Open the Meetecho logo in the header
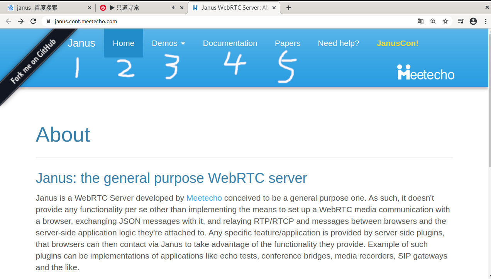The height and width of the screenshot is (279, 491). 426,72
